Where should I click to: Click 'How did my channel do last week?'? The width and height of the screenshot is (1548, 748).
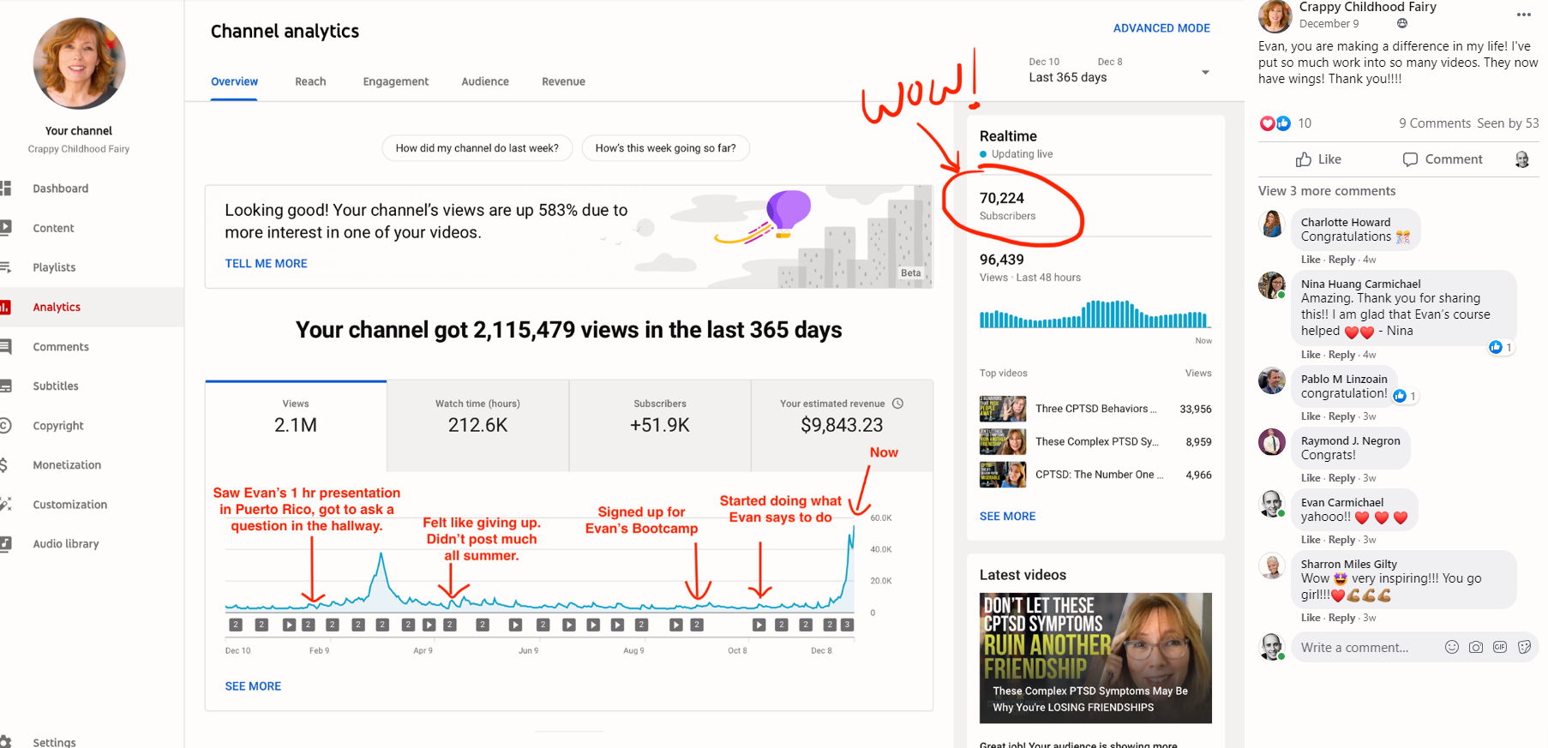[477, 148]
